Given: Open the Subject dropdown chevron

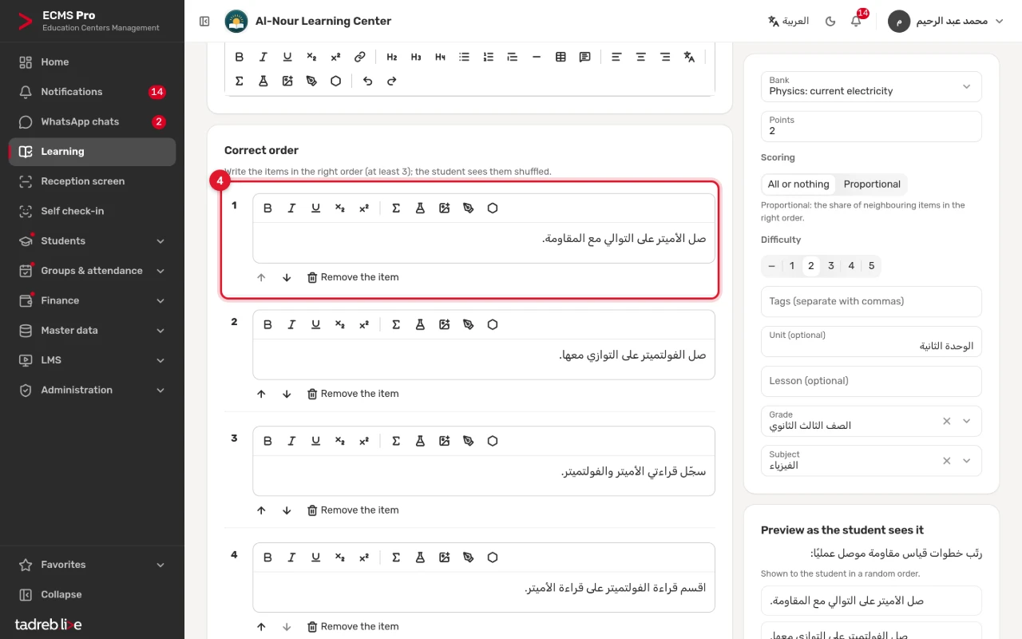Looking at the screenshot, I should pos(966,461).
